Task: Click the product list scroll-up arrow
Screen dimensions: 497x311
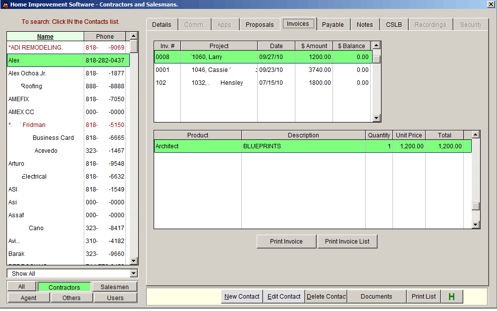Action: (x=476, y=134)
